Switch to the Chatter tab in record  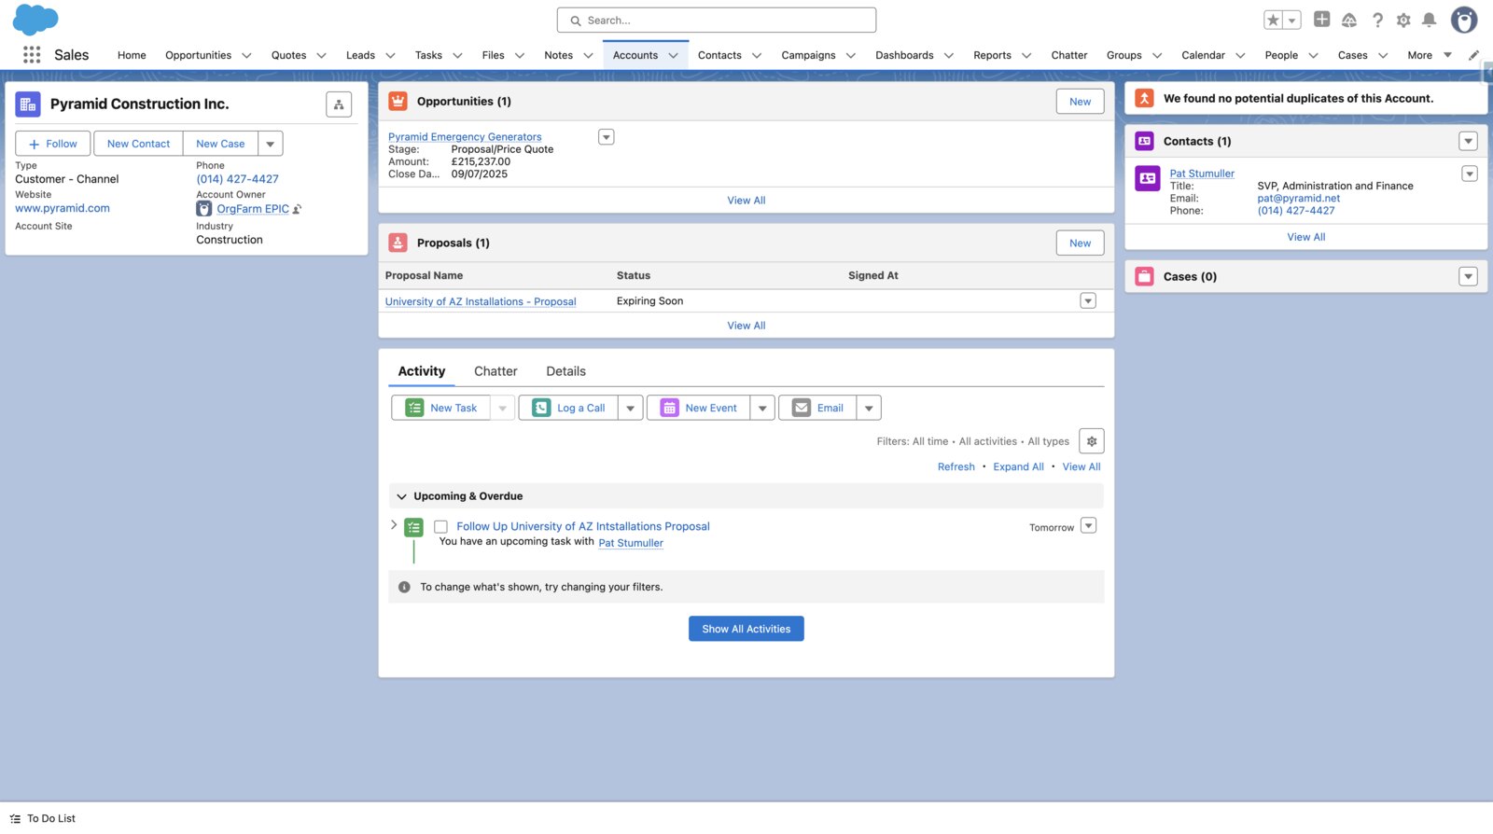(495, 371)
